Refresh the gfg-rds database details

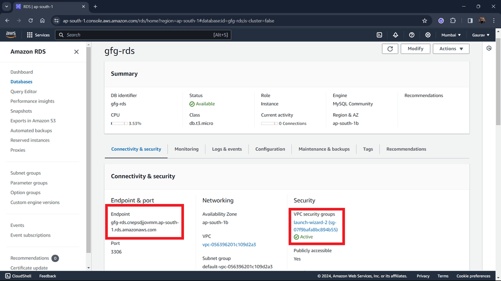coord(390,49)
